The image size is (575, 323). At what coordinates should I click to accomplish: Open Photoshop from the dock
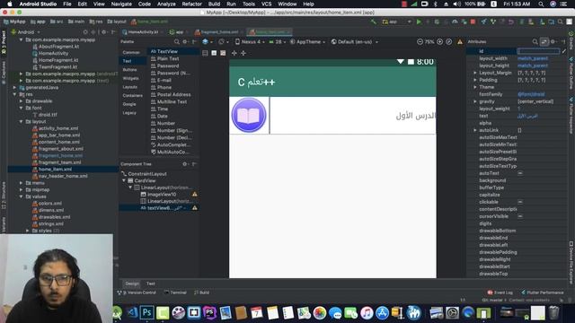click(147, 313)
